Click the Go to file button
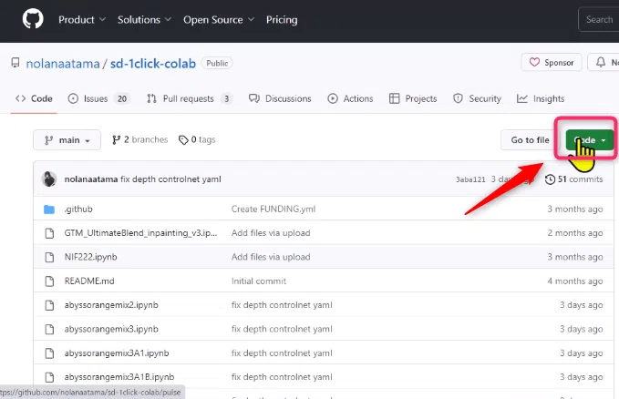The image size is (619, 399). coord(530,140)
